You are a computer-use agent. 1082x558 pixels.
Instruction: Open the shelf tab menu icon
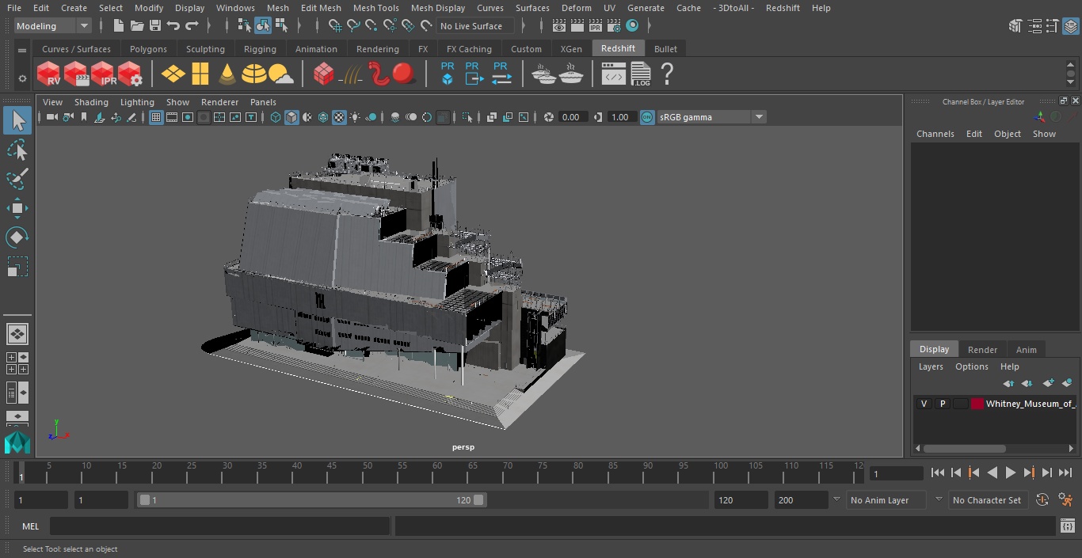pyautogui.click(x=21, y=49)
